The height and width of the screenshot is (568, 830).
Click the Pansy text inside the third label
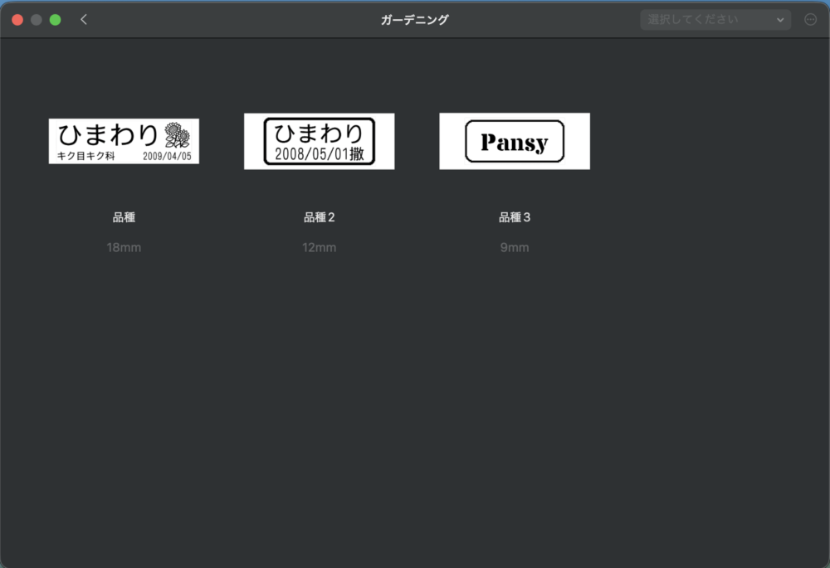click(514, 141)
